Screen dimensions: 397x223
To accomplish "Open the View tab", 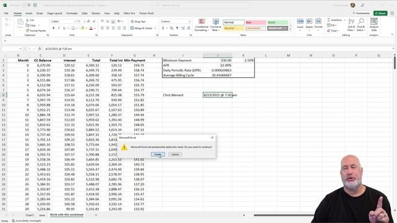I will click(x=107, y=13).
